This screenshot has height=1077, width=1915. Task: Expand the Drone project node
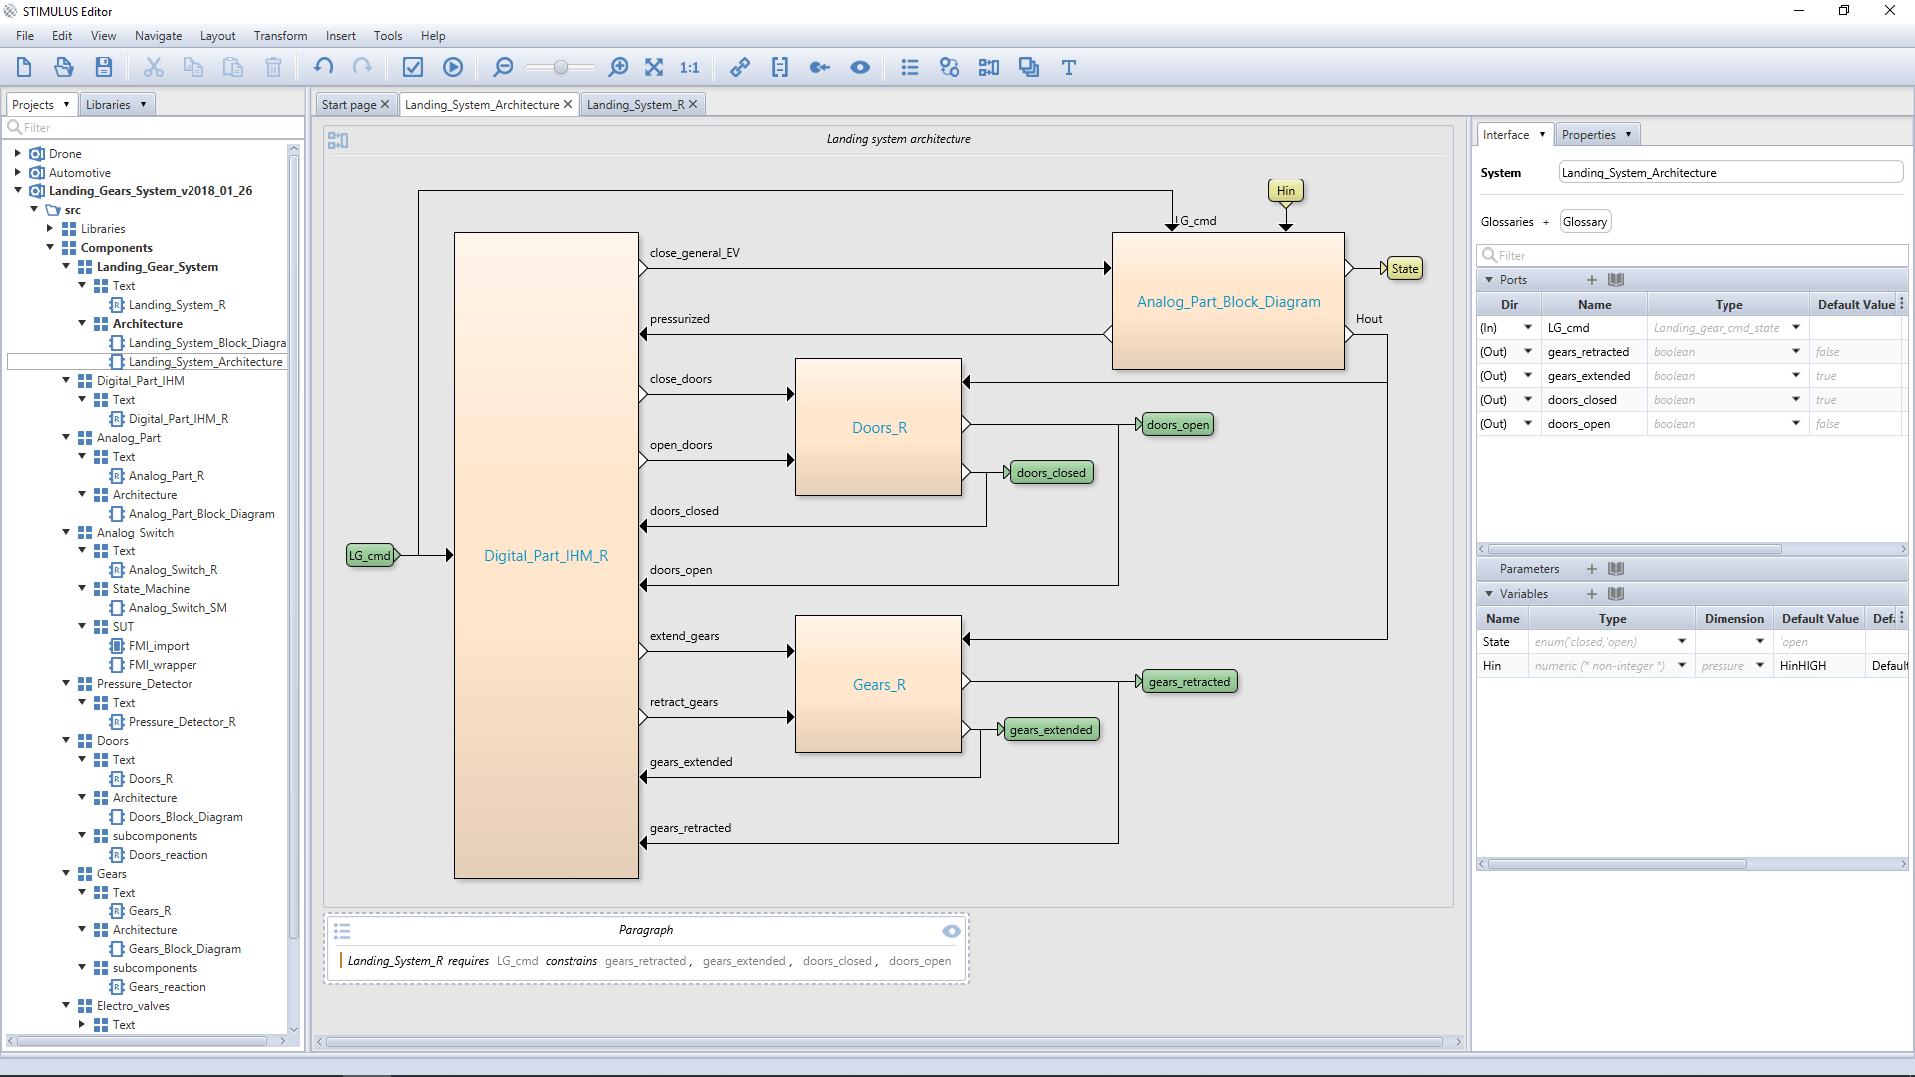click(x=17, y=153)
